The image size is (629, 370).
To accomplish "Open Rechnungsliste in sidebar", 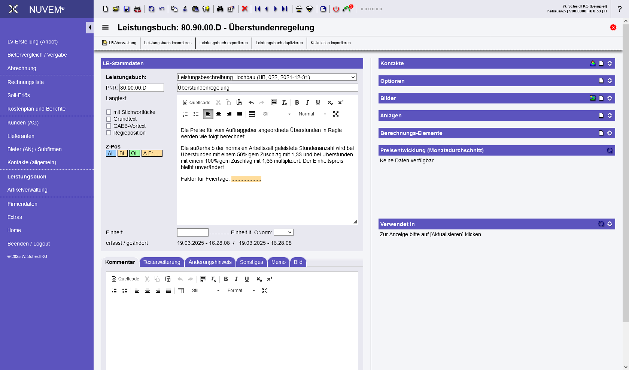I will 25,82.
